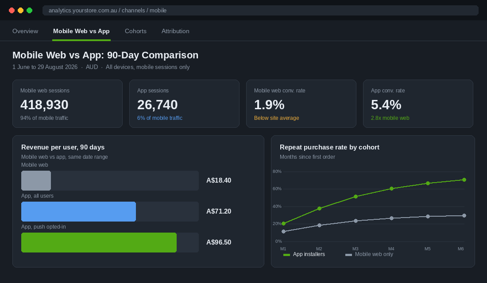The width and height of the screenshot is (487, 283).
Task: Click the 'App, push opted-in' bar label
Action: (43, 227)
